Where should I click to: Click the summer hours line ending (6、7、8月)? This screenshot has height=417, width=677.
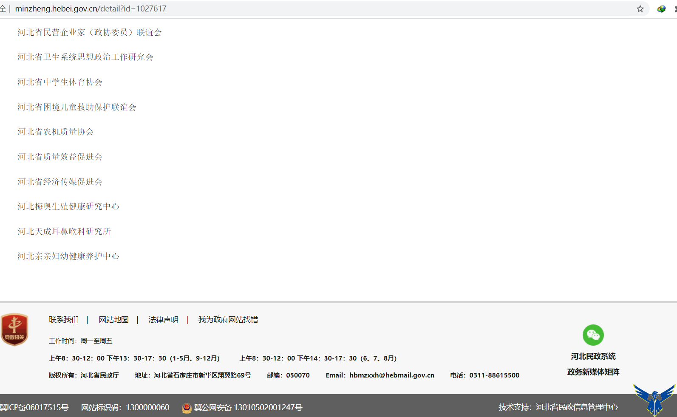(318, 358)
